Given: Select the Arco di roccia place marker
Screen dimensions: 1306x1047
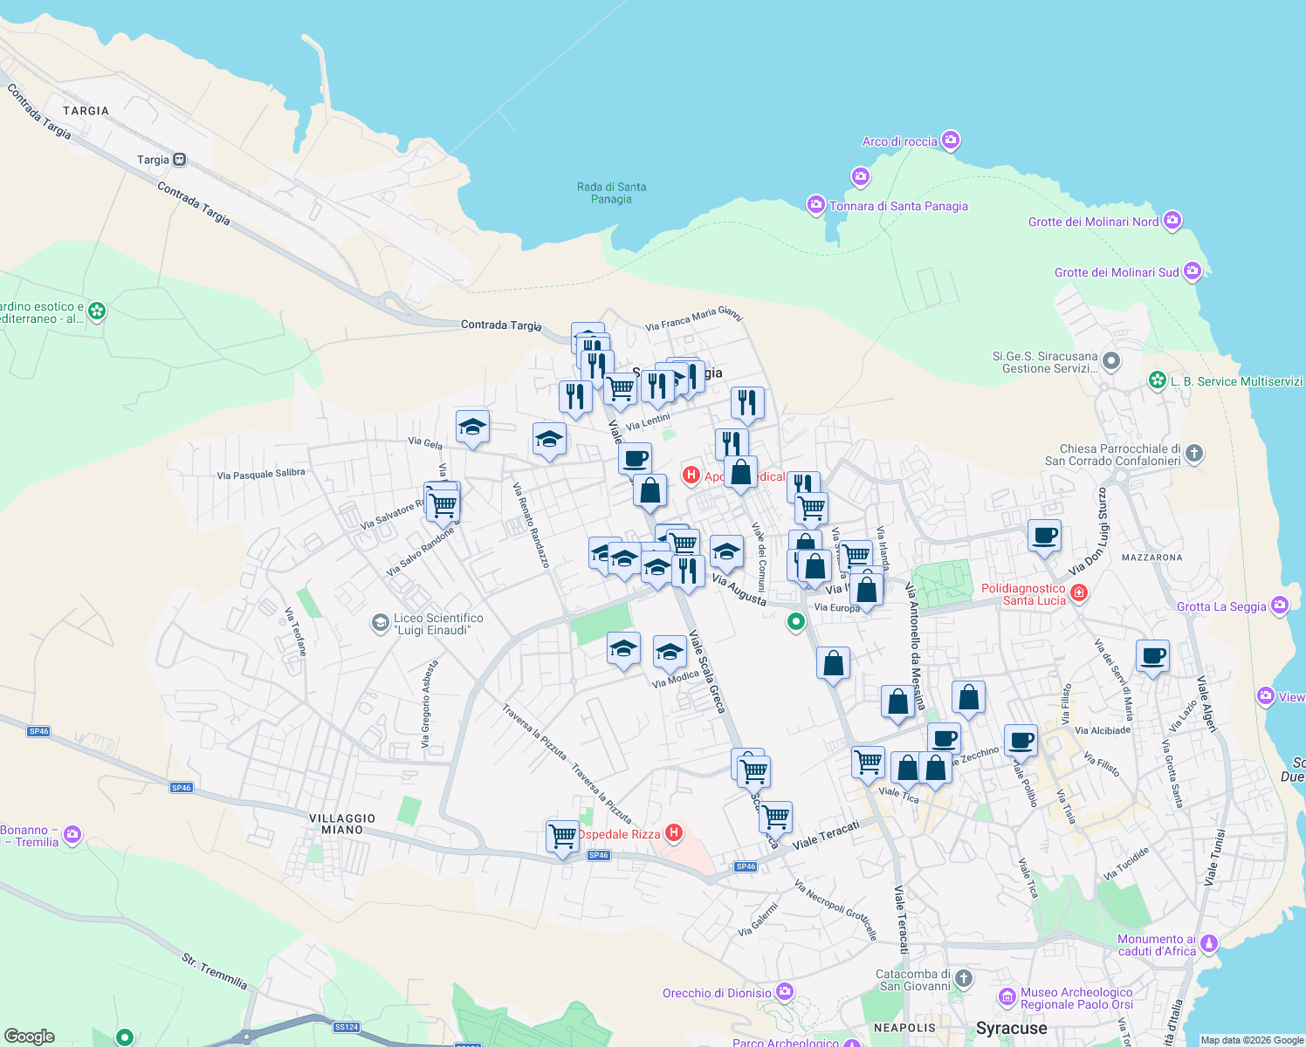Looking at the screenshot, I should [951, 140].
